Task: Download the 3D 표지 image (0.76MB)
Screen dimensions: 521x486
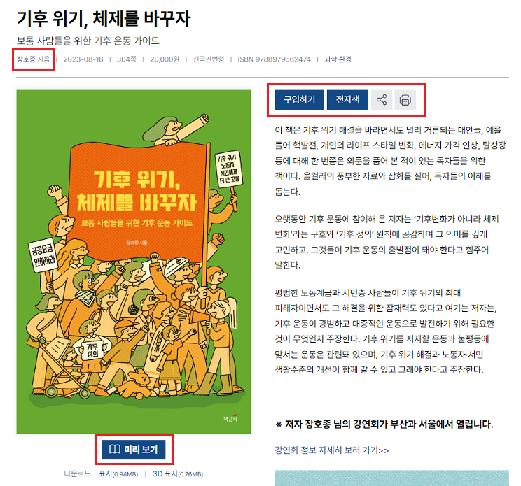Action: (178, 473)
